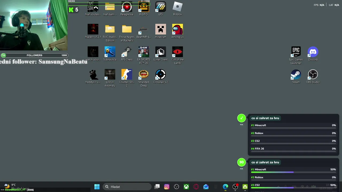Open Task View in the taskbar

(157, 187)
